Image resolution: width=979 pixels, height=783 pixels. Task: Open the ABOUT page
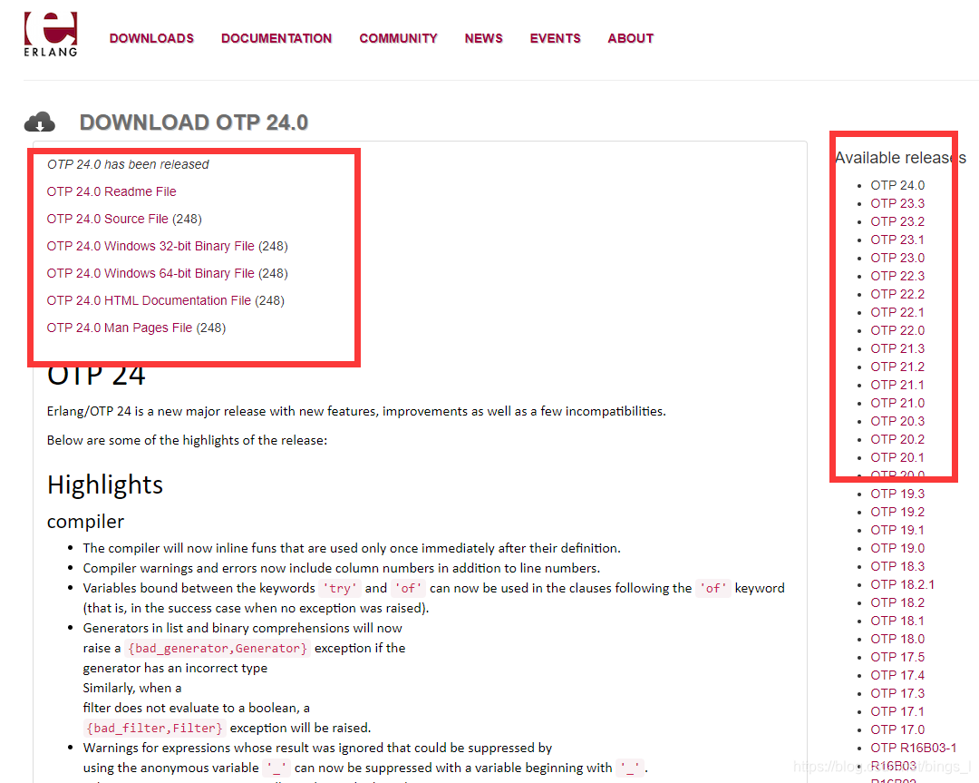[631, 38]
